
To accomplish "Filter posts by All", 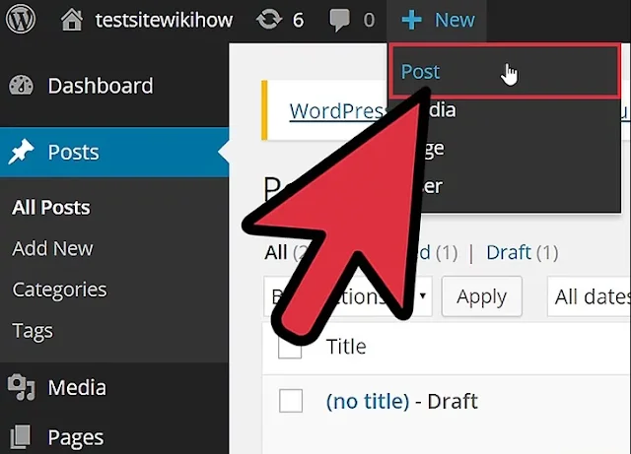I will coord(276,253).
